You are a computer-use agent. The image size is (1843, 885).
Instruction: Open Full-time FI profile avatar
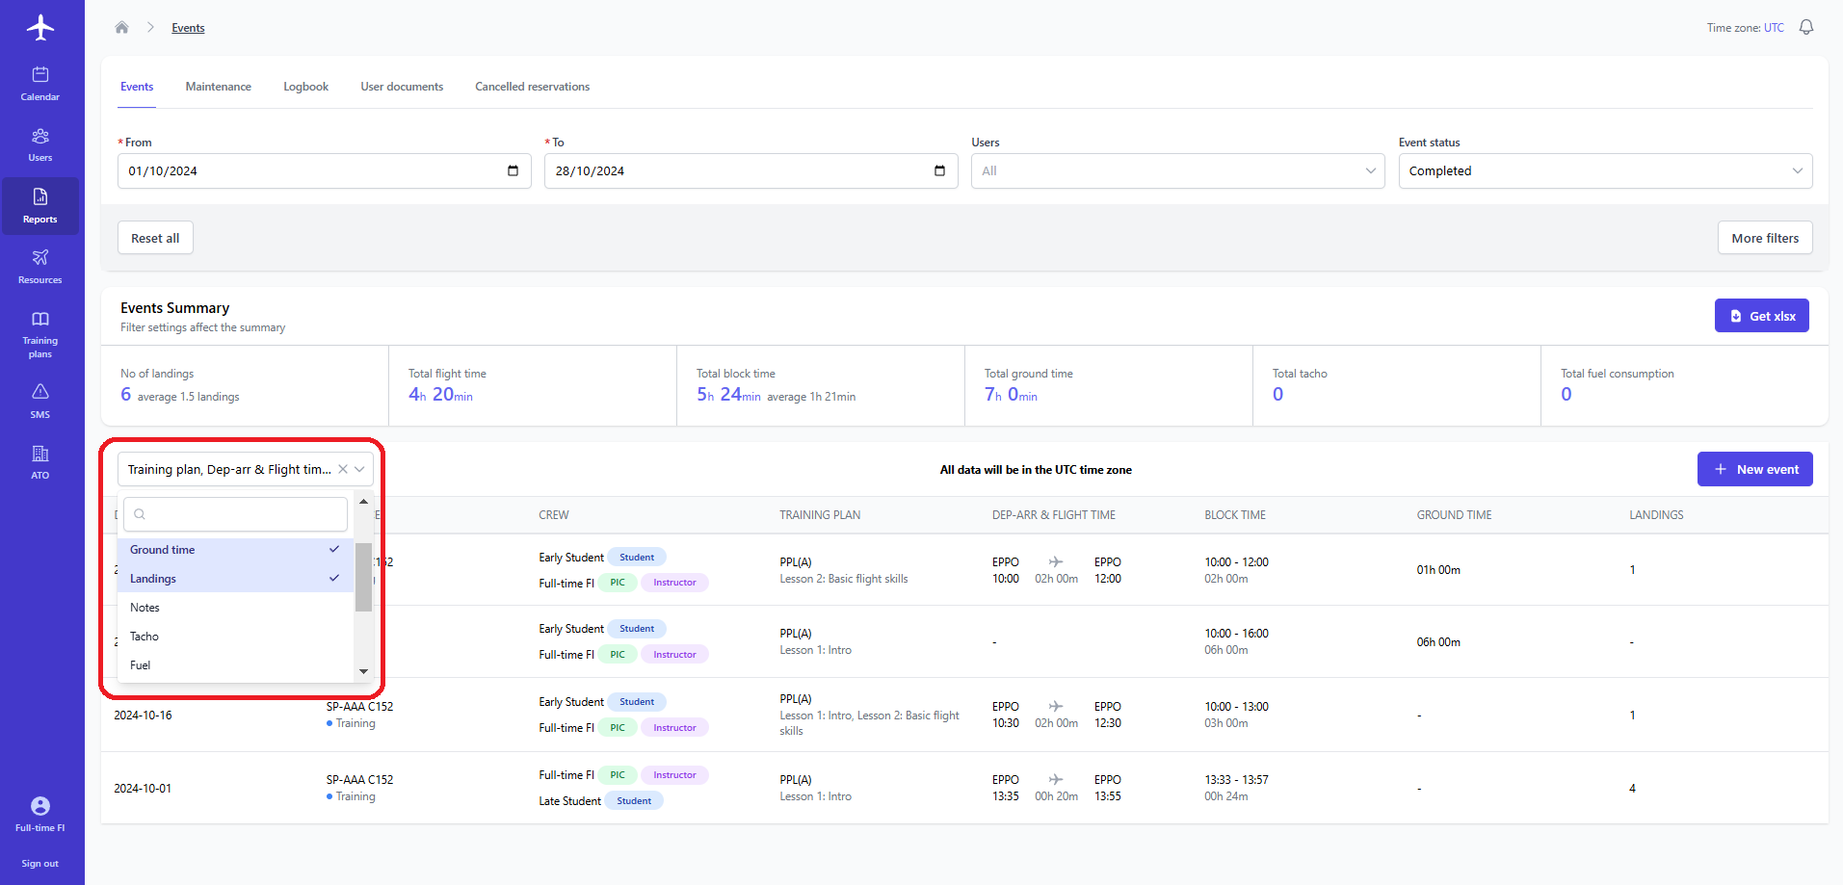(x=40, y=806)
